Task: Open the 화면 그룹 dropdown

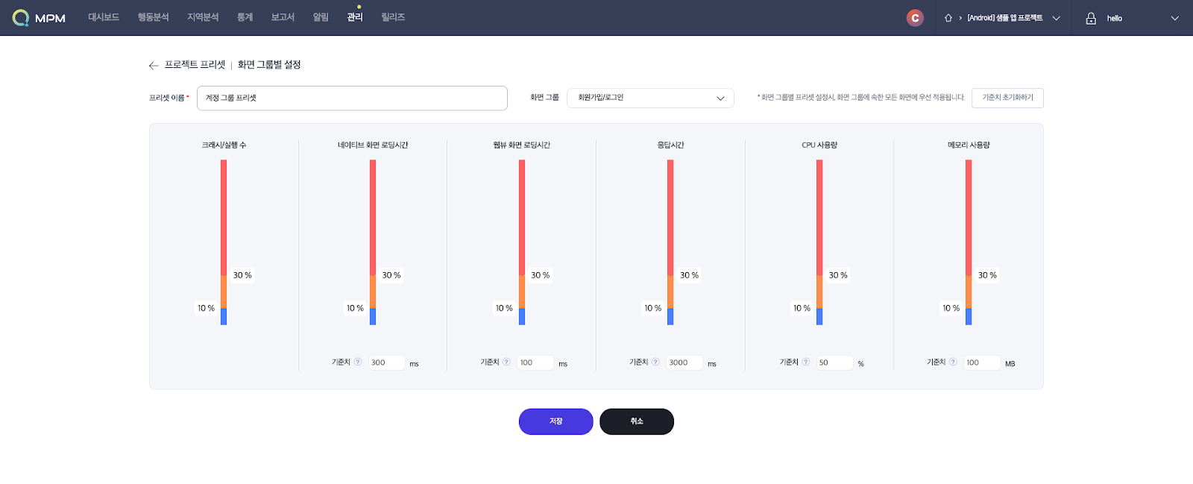Action: (650, 98)
